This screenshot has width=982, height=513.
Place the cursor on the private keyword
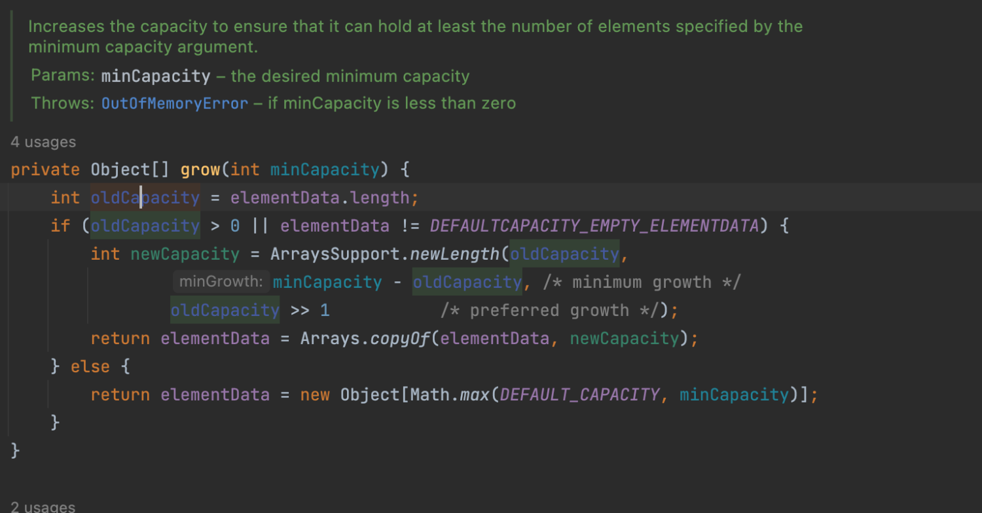coord(45,170)
